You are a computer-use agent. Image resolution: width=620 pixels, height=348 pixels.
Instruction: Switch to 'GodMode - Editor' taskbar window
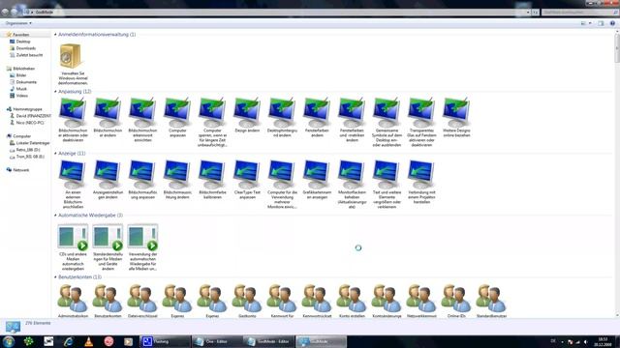[x=269, y=341]
